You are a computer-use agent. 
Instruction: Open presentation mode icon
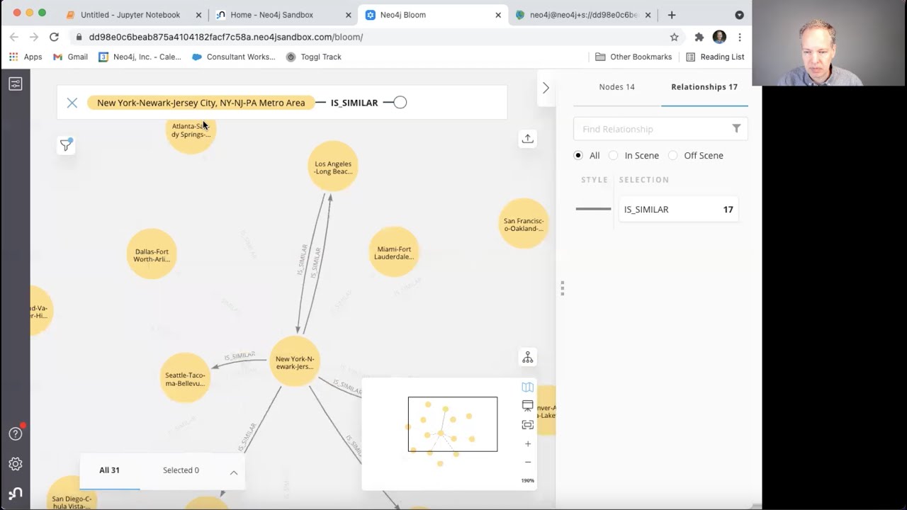(x=527, y=406)
